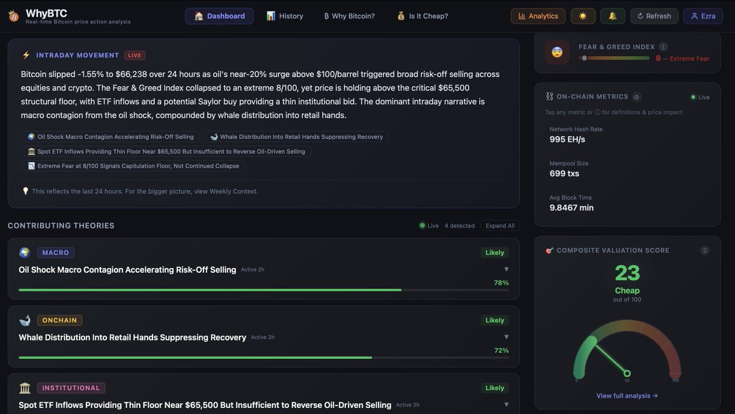Open View full analysis link
Viewport: 735px width, 414px height.
tap(627, 396)
